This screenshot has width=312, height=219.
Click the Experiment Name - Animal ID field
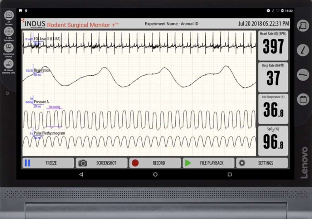point(172,24)
